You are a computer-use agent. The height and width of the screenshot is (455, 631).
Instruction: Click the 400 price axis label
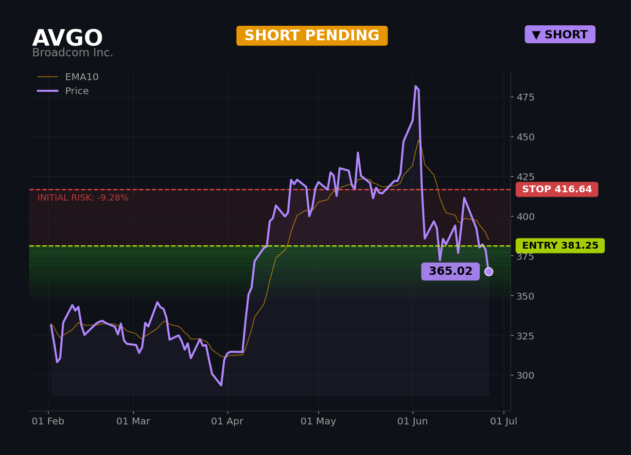click(x=525, y=217)
